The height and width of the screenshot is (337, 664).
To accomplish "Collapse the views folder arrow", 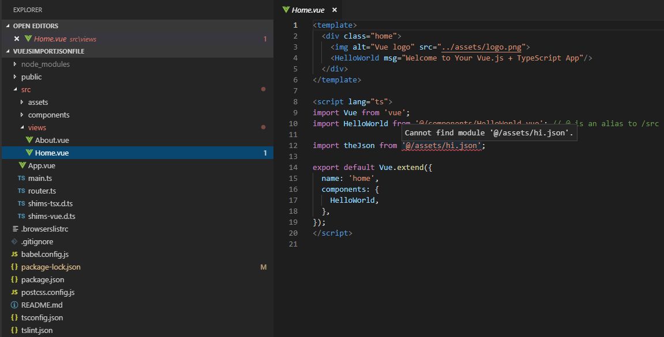I will point(22,127).
